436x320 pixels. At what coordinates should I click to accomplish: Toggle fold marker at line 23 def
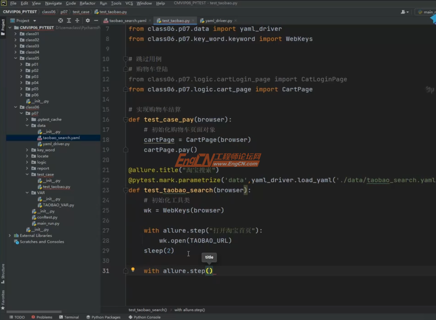pyautogui.click(x=126, y=190)
